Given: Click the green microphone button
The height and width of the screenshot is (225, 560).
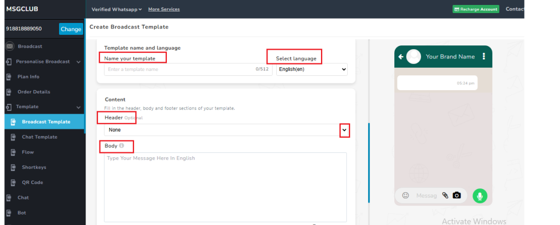Looking at the screenshot, I should click(480, 196).
